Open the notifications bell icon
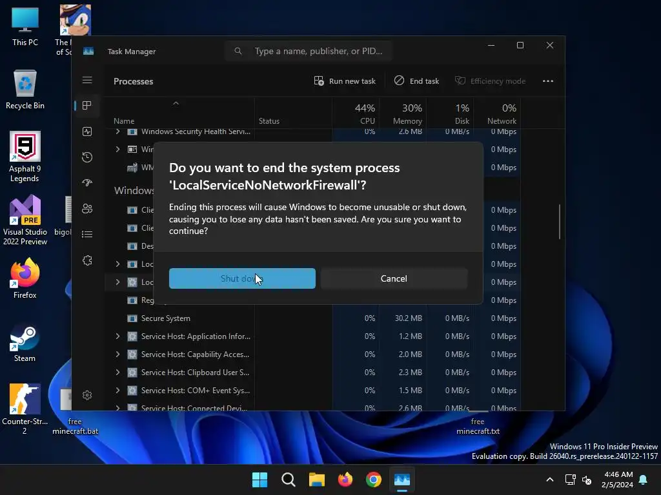Screen dimensions: 661x495 point(644,480)
